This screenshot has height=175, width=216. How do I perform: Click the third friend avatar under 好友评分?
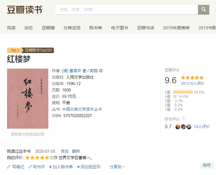189,127
